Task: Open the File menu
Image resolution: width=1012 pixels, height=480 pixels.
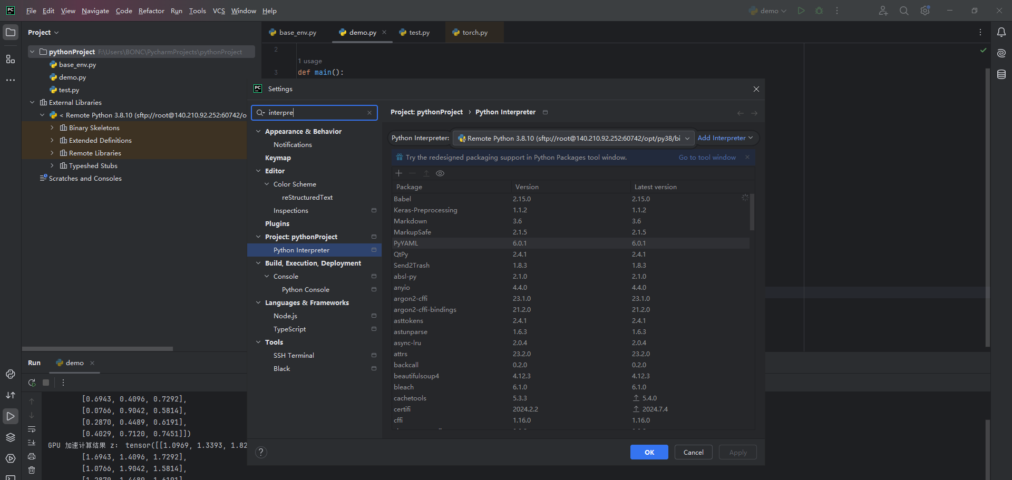Action: tap(31, 11)
